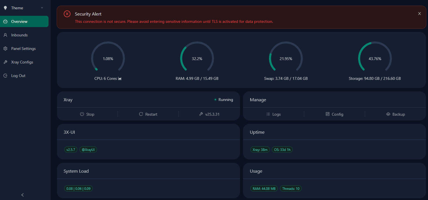This screenshot has height=200, width=428.
Task: Stop the Xray service
Action: click(x=87, y=114)
